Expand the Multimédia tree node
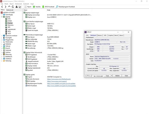149x114 pixels. (x=1, y=42)
